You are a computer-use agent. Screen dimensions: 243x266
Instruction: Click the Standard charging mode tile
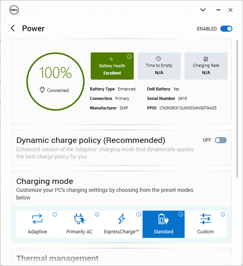pyautogui.click(x=163, y=224)
